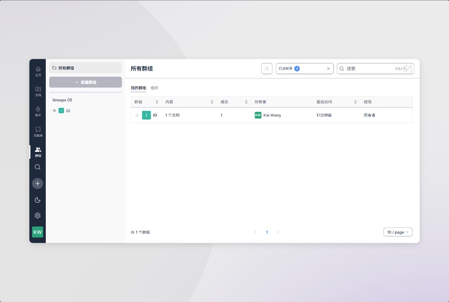This screenshot has height=302, width=449.
Task: Open the Home page from sidebar
Action: pyautogui.click(x=38, y=71)
